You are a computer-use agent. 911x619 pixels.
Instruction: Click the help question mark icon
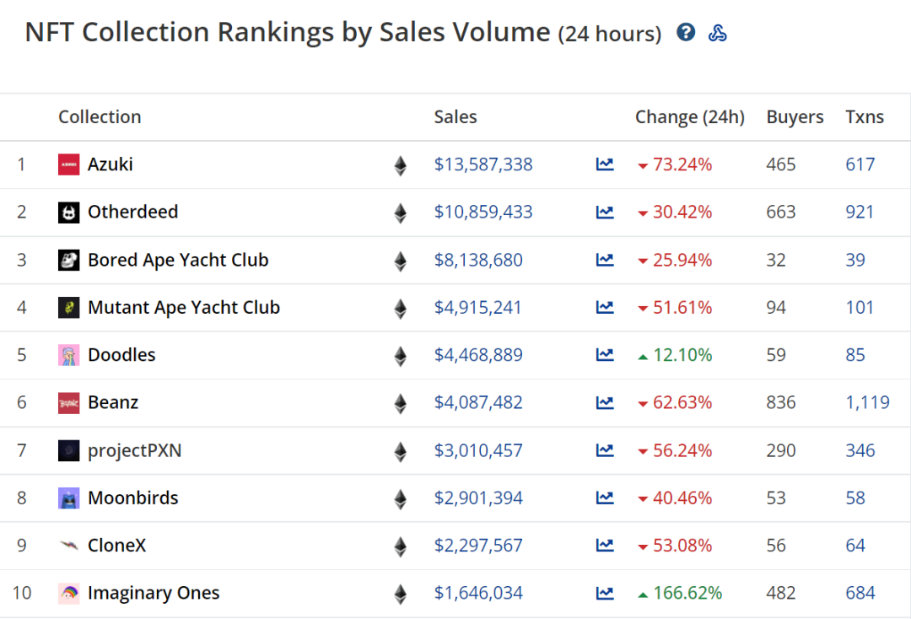(687, 33)
